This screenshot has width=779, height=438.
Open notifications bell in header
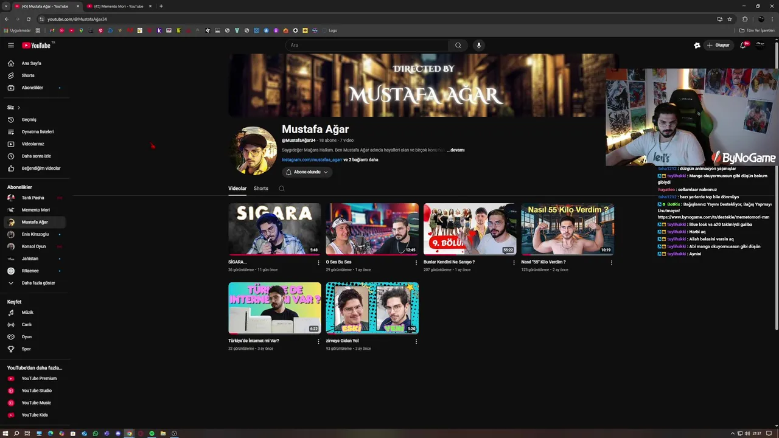click(743, 45)
